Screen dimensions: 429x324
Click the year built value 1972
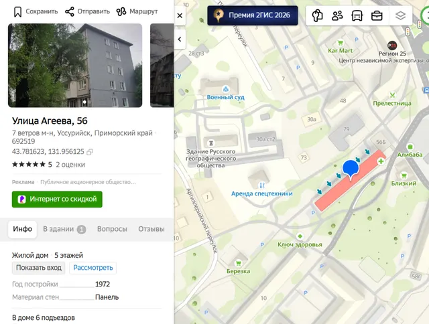click(103, 285)
